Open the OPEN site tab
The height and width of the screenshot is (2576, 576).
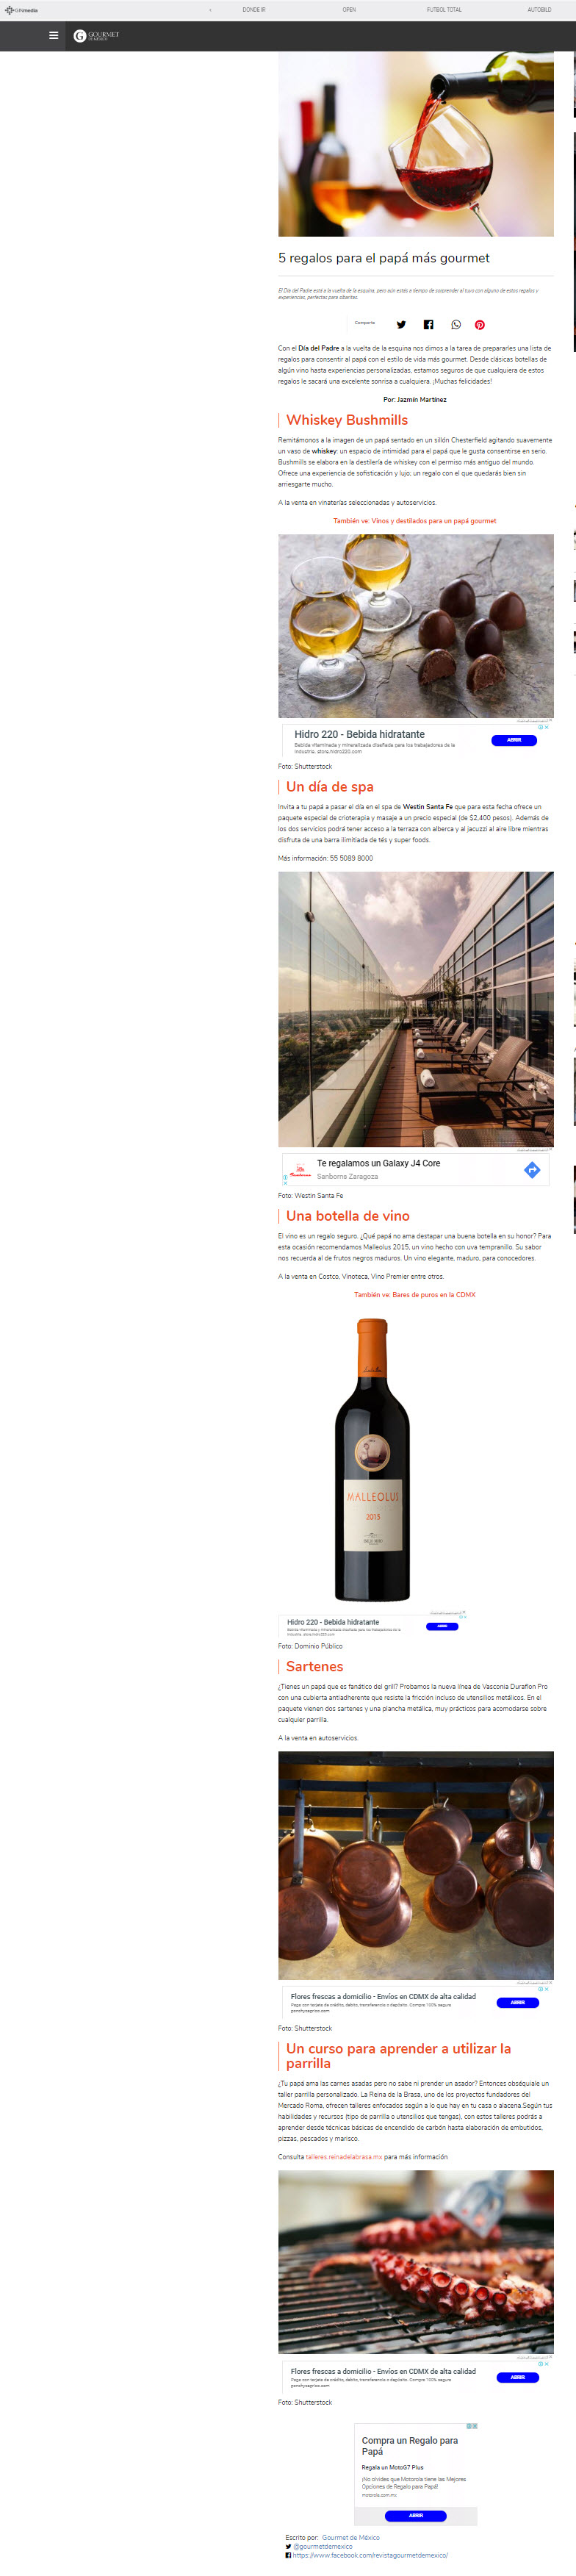tap(349, 9)
